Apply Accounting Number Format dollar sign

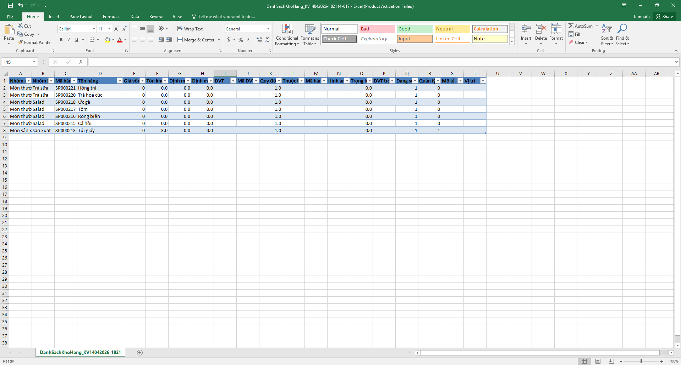tap(229, 40)
